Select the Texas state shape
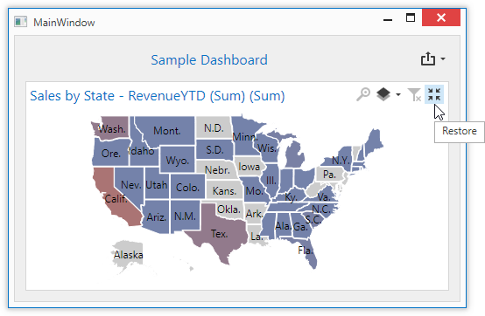This screenshot has width=485, height=316. (219, 233)
